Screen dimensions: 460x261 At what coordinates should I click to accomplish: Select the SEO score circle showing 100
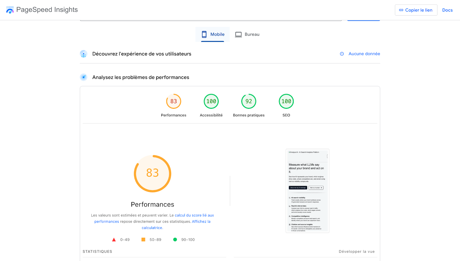[286, 101]
